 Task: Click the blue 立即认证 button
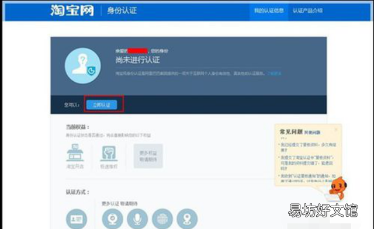[x=102, y=105]
